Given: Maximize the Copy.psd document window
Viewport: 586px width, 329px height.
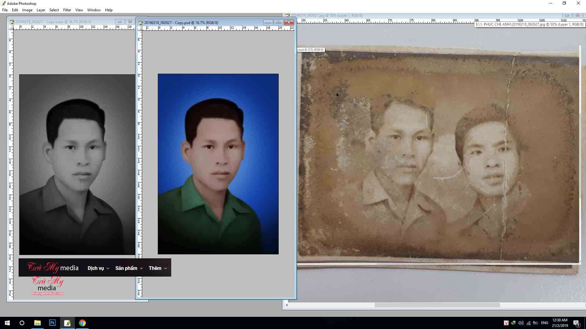Looking at the screenshot, I should [278, 23].
